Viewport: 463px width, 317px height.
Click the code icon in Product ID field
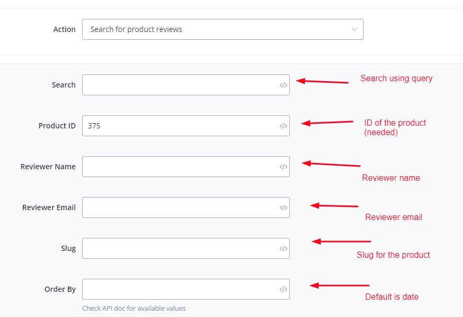pos(283,126)
